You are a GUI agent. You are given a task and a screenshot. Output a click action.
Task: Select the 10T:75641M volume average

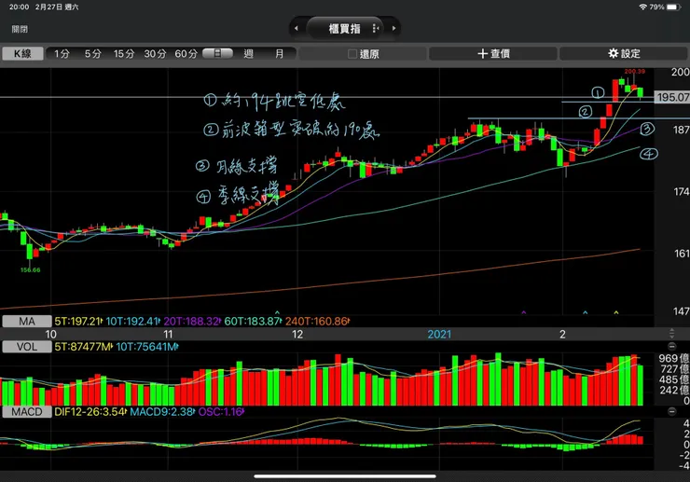pos(147,347)
